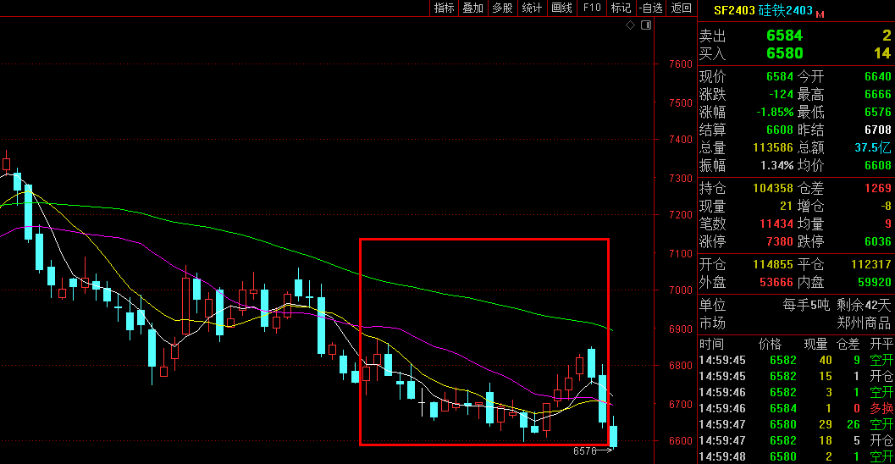
Task: Click the diamond icon above the chart
Action: pyautogui.click(x=630, y=25)
